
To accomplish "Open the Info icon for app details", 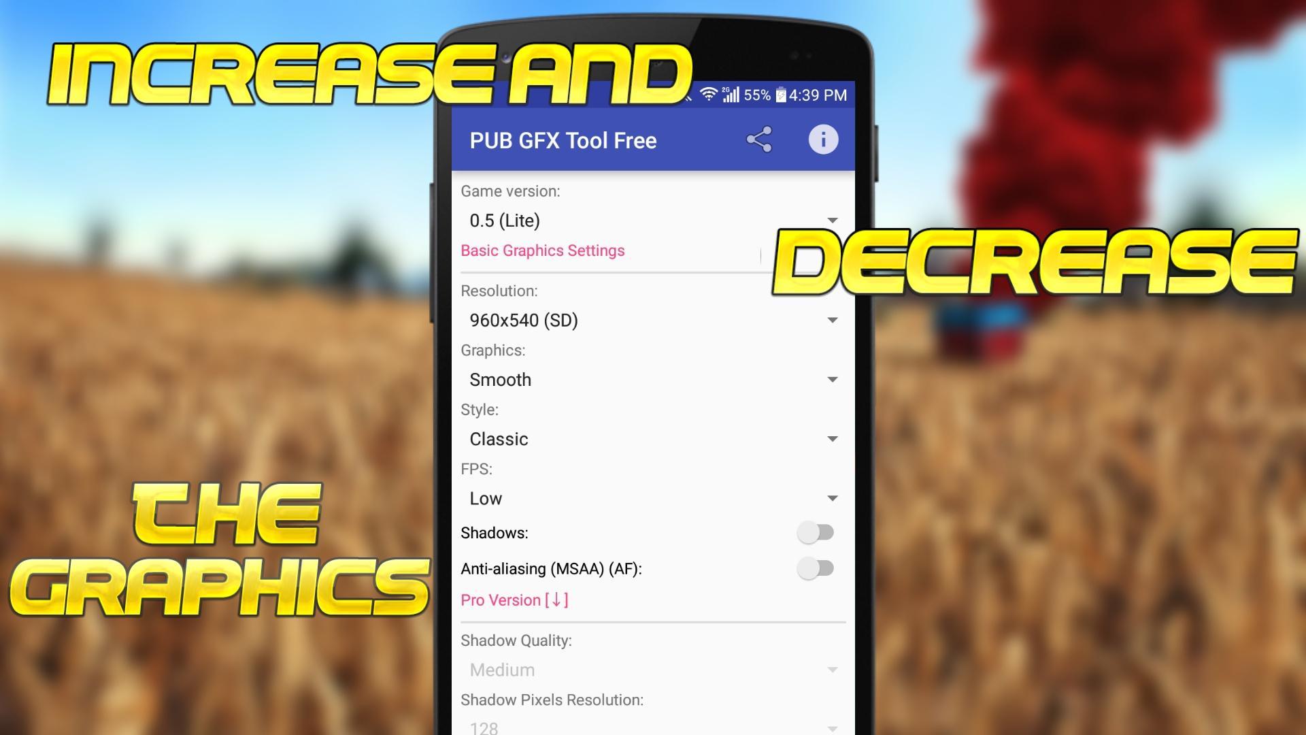I will pyautogui.click(x=824, y=141).
